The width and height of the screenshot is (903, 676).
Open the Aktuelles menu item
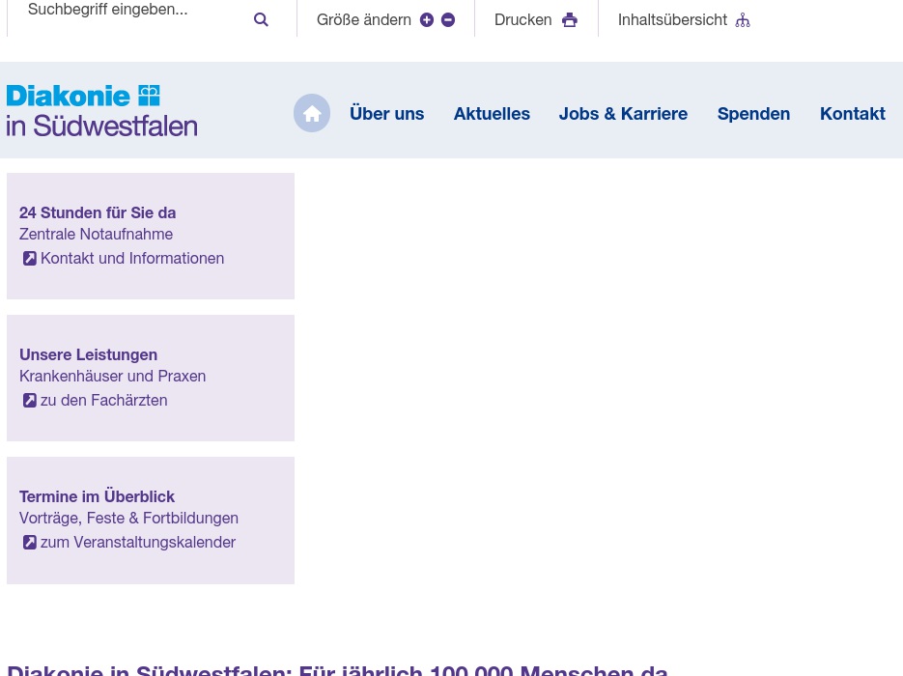492,113
